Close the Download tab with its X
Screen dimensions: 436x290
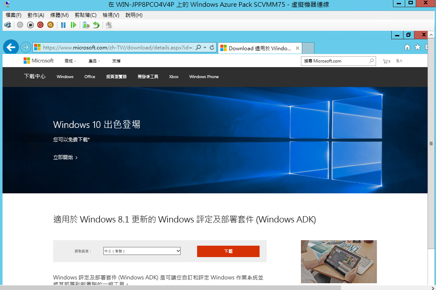tap(298, 48)
